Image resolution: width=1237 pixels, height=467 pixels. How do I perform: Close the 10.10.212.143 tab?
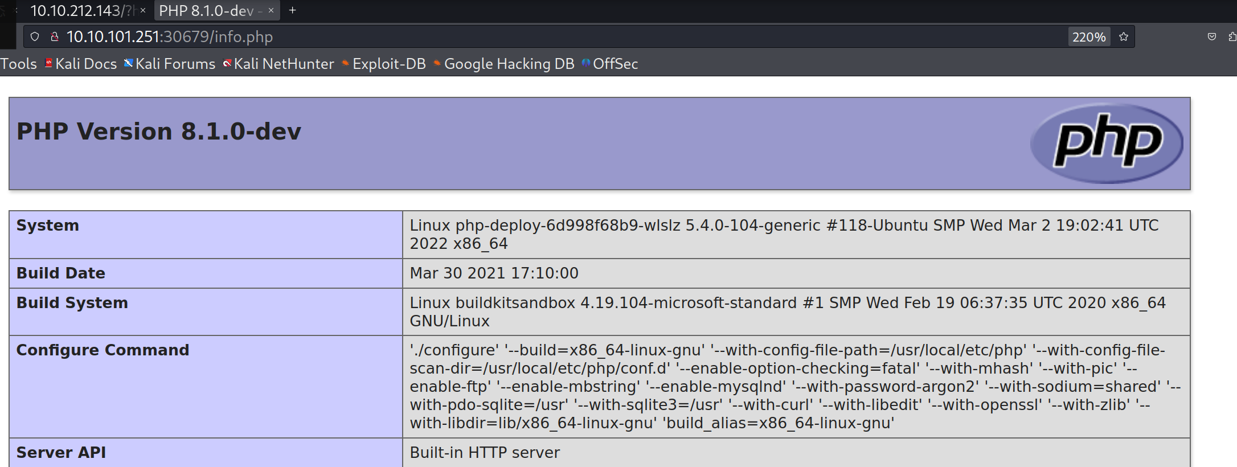tap(143, 10)
